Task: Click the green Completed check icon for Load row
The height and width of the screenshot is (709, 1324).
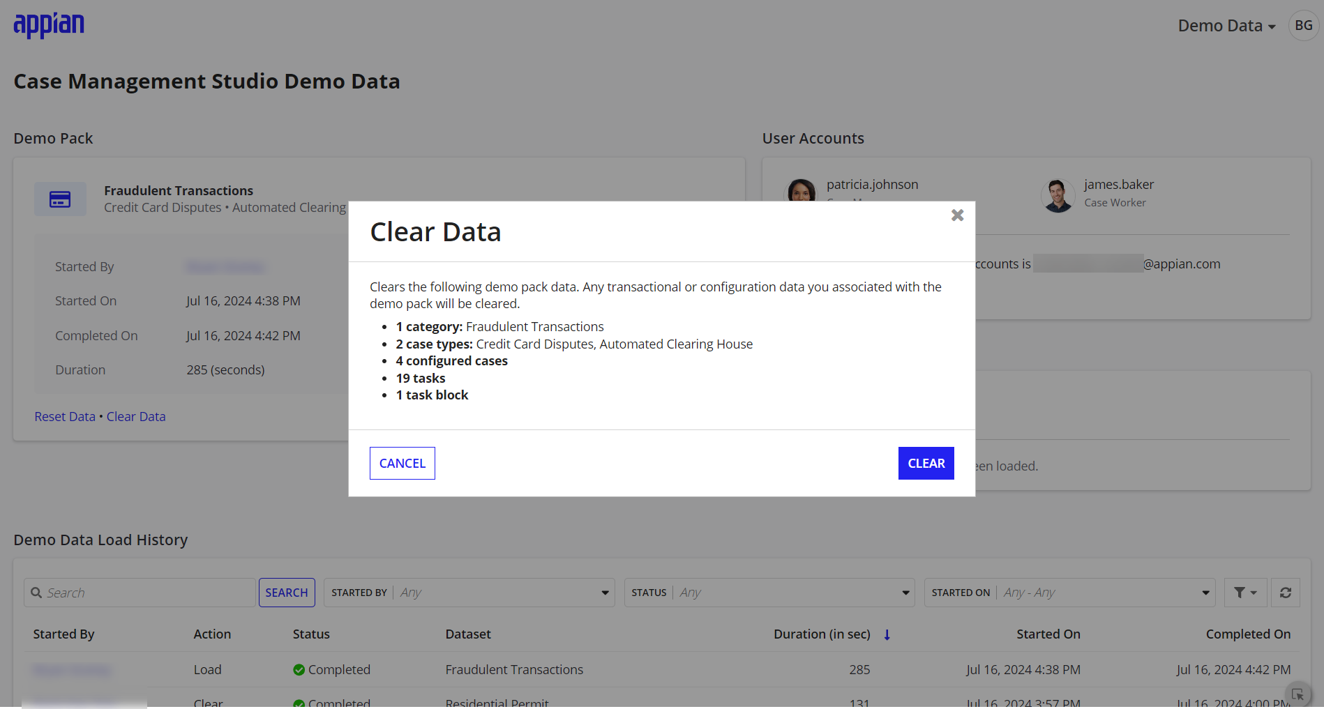Action: [x=299, y=670]
